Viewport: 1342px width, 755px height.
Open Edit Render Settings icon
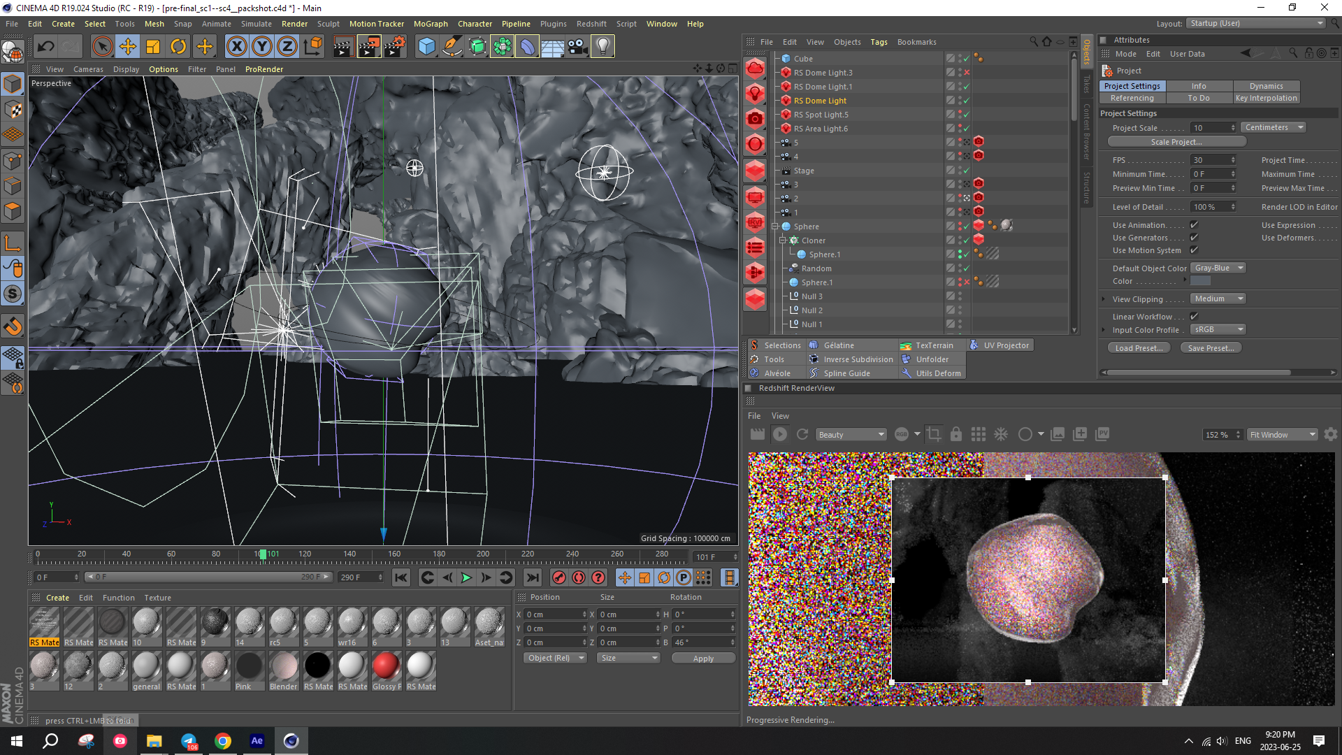(395, 47)
